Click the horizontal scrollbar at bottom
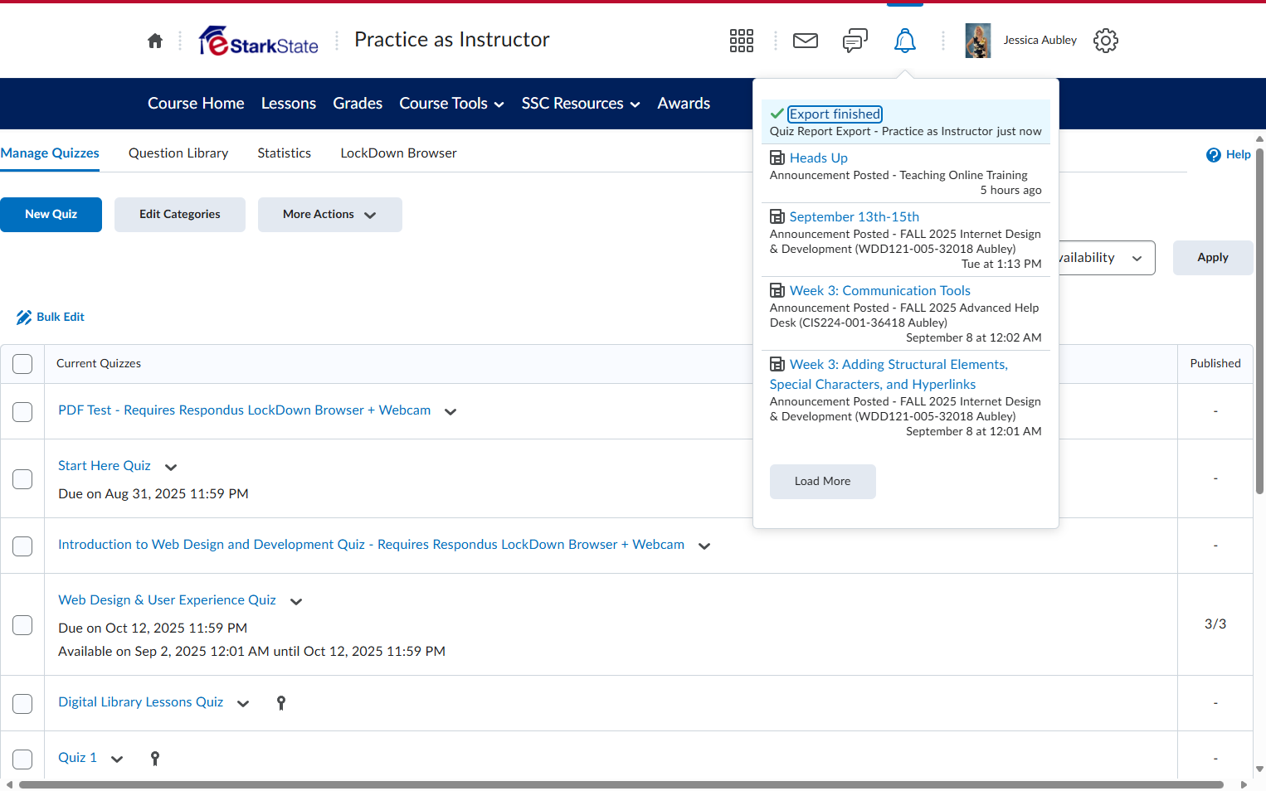This screenshot has width=1266, height=791. tap(621, 784)
